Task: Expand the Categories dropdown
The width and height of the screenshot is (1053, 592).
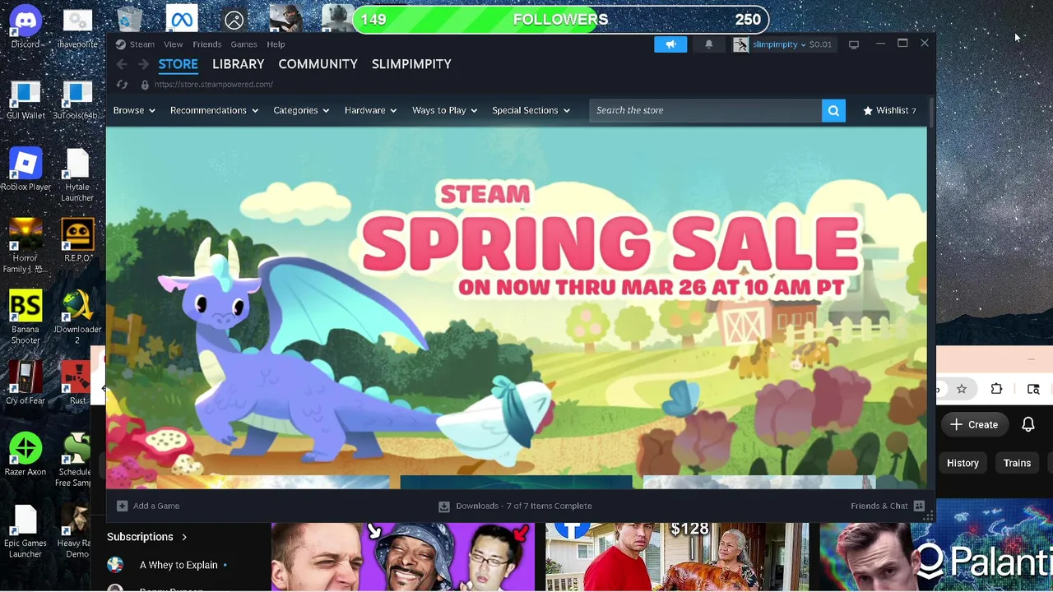Action: 301,110
